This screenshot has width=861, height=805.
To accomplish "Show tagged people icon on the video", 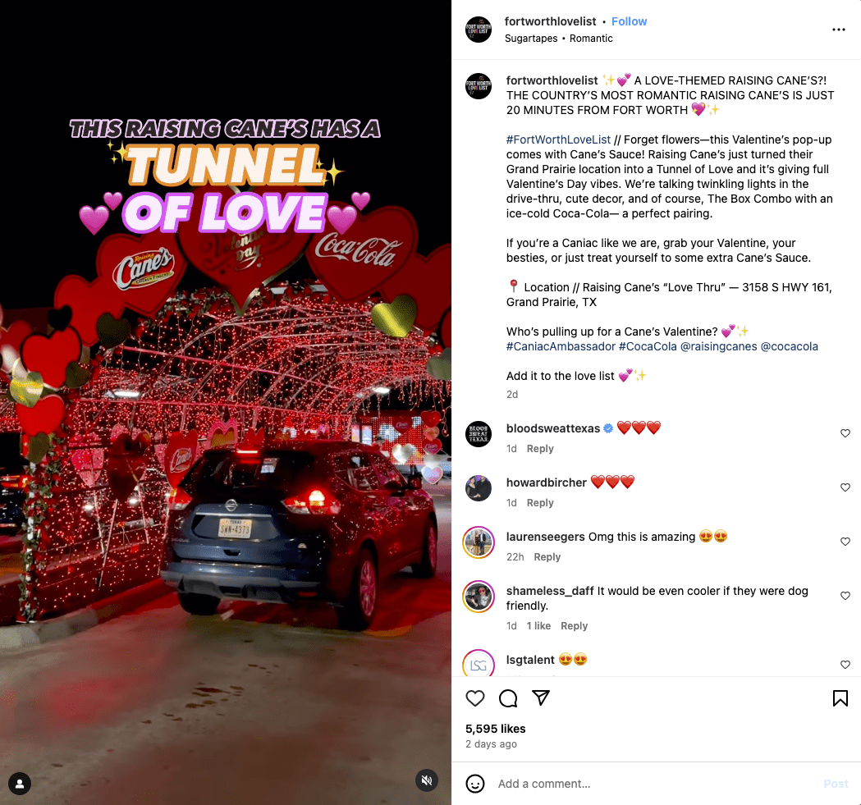I will coord(20,784).
